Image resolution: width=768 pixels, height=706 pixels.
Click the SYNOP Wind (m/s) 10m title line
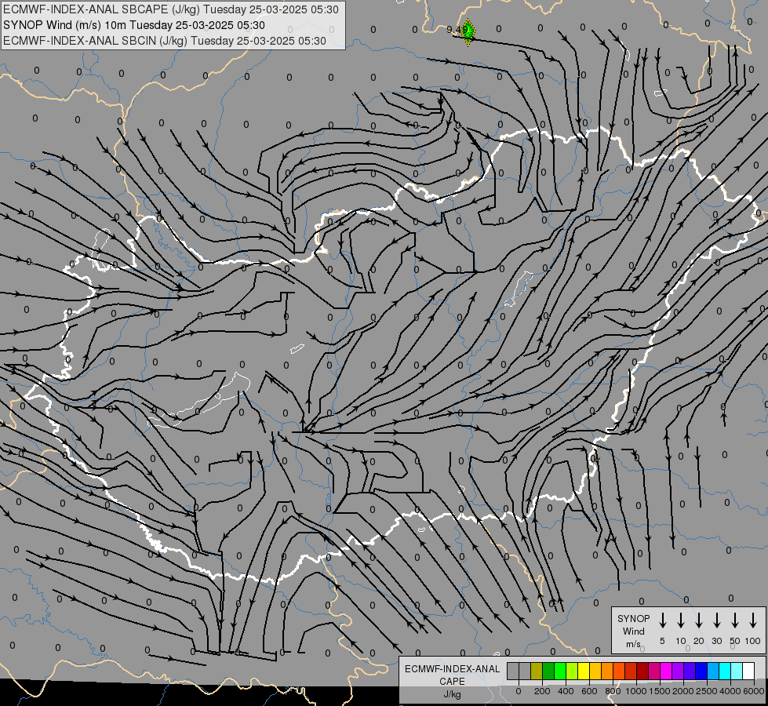click(x=133, y=25)
